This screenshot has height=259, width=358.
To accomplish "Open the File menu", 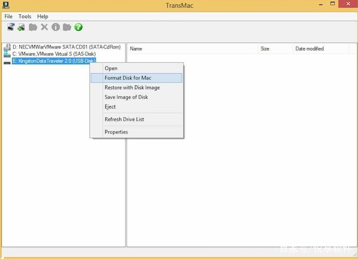I will pos(8,16).
